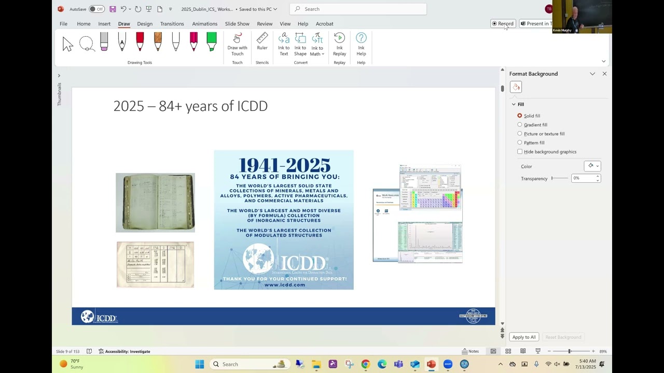
Task: Start Slide Show from status bar icon
Action: [538, 351]
